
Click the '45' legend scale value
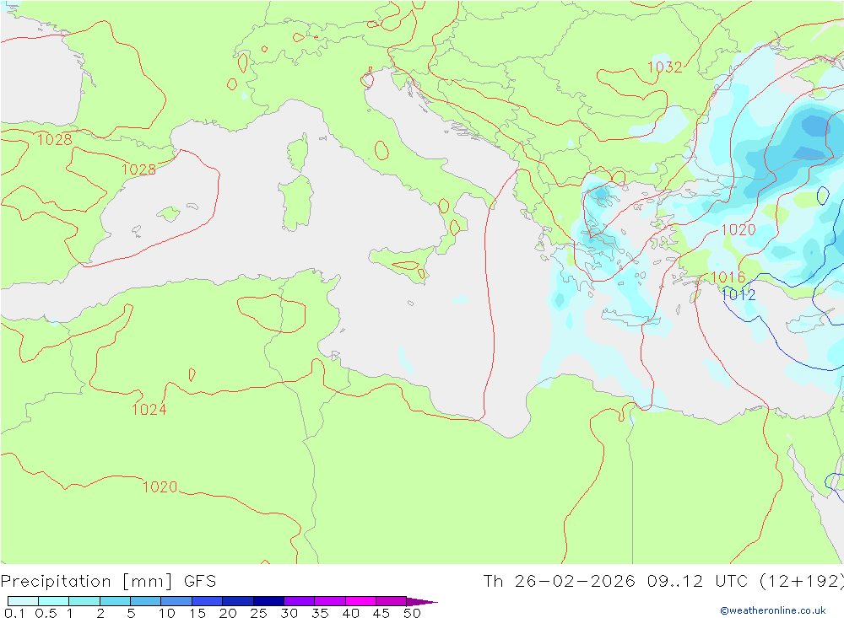(381, 613)
